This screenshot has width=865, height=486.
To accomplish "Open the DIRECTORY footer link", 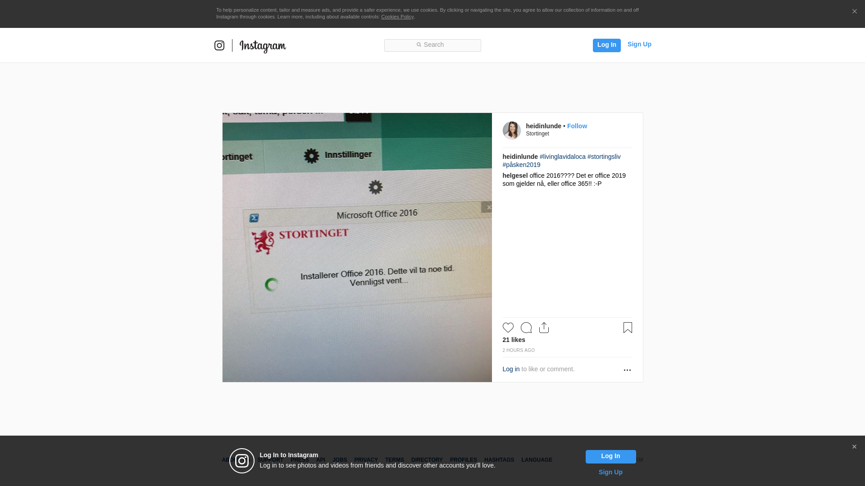I will tap(427, 460).
